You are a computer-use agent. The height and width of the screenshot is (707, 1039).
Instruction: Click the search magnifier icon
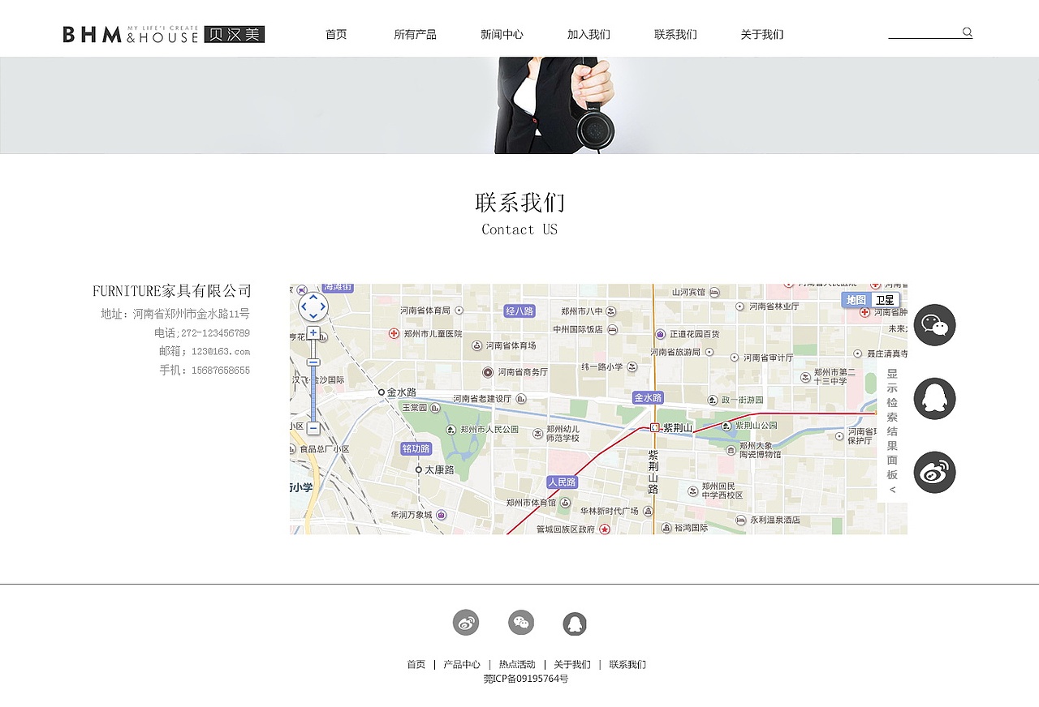pos(968,32)
